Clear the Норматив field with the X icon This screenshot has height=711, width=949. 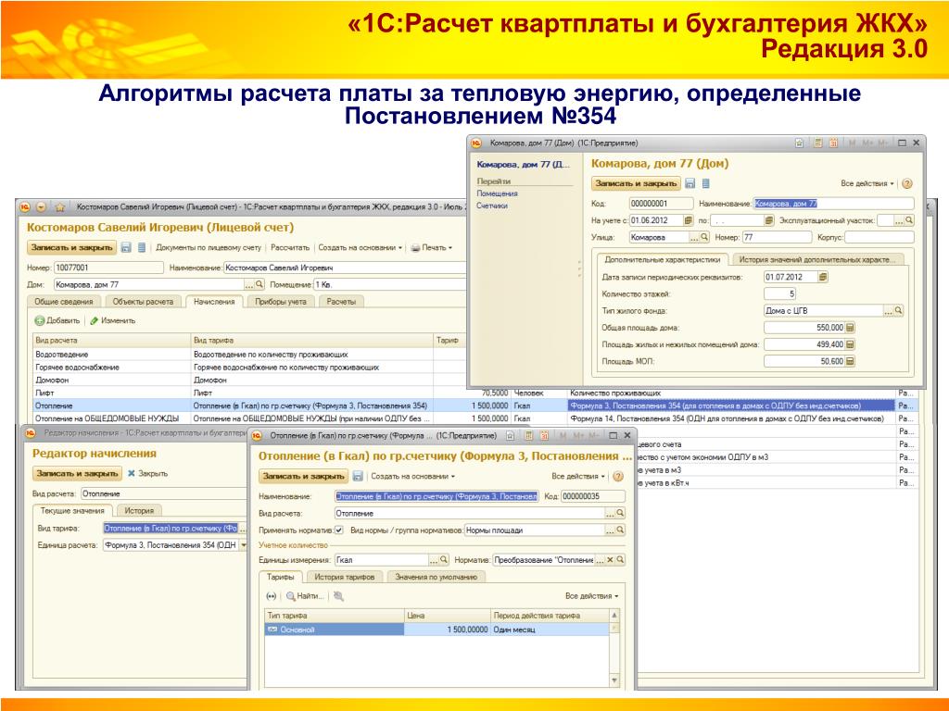[x=610, y=560]
